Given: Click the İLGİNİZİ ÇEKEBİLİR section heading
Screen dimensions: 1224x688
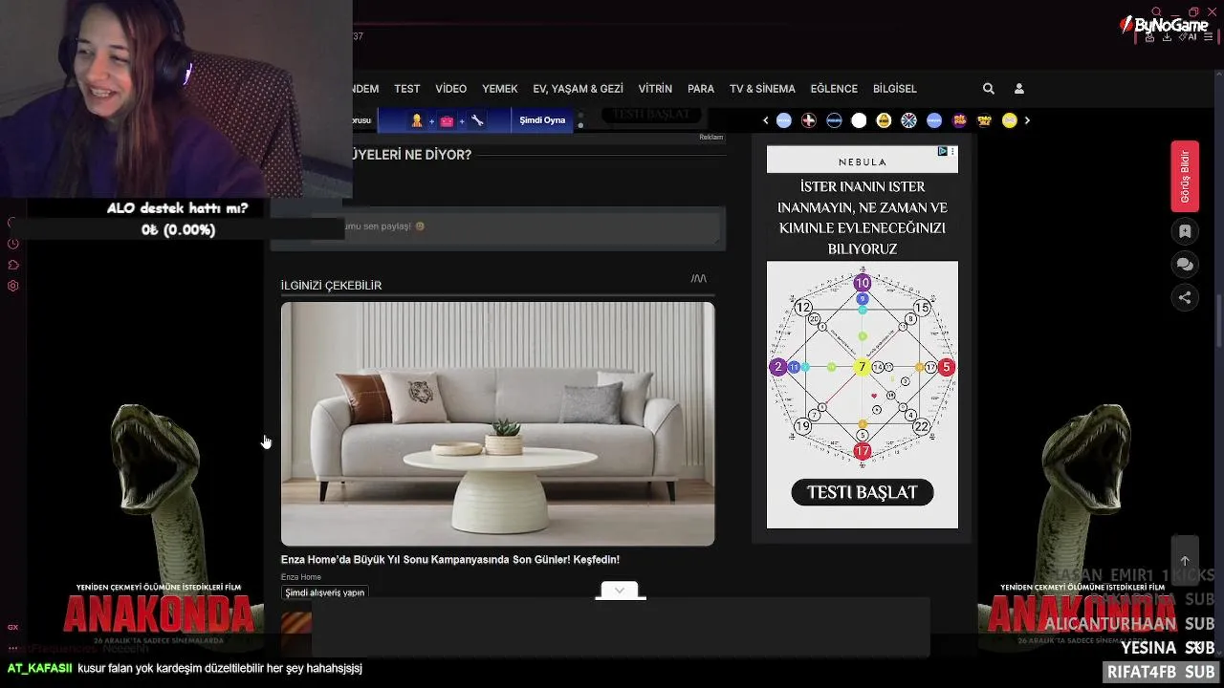Looking at the screenshot, I should coord(331,286).
